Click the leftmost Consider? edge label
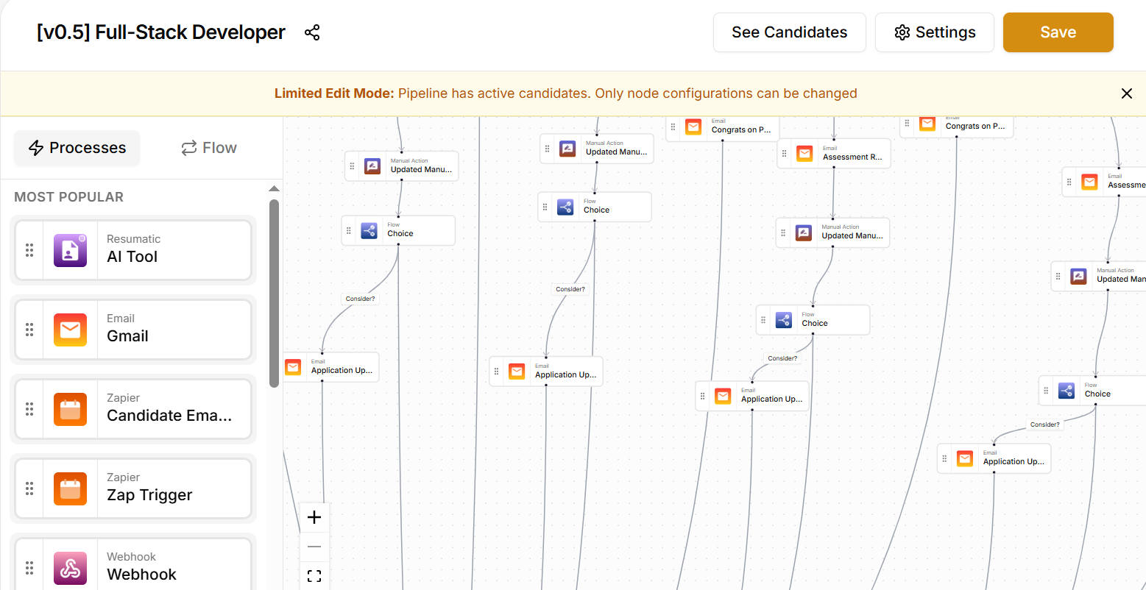Screen dimensions: 1146x590 coord(360,299)
